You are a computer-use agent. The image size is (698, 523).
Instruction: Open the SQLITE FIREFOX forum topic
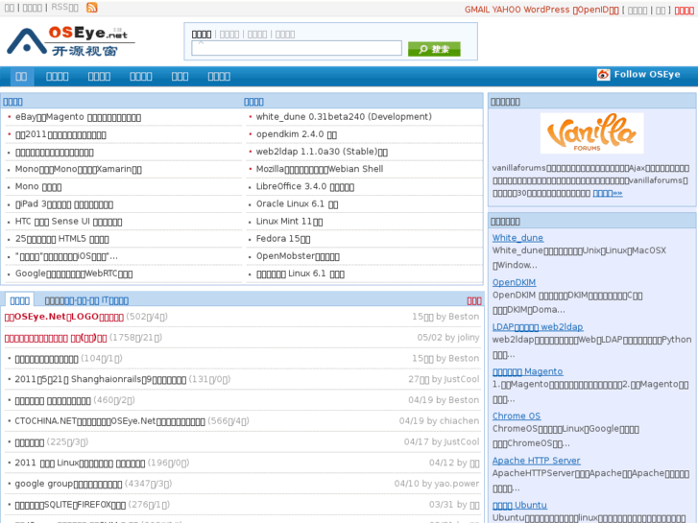pyautogui.click(x=70, y=505)
